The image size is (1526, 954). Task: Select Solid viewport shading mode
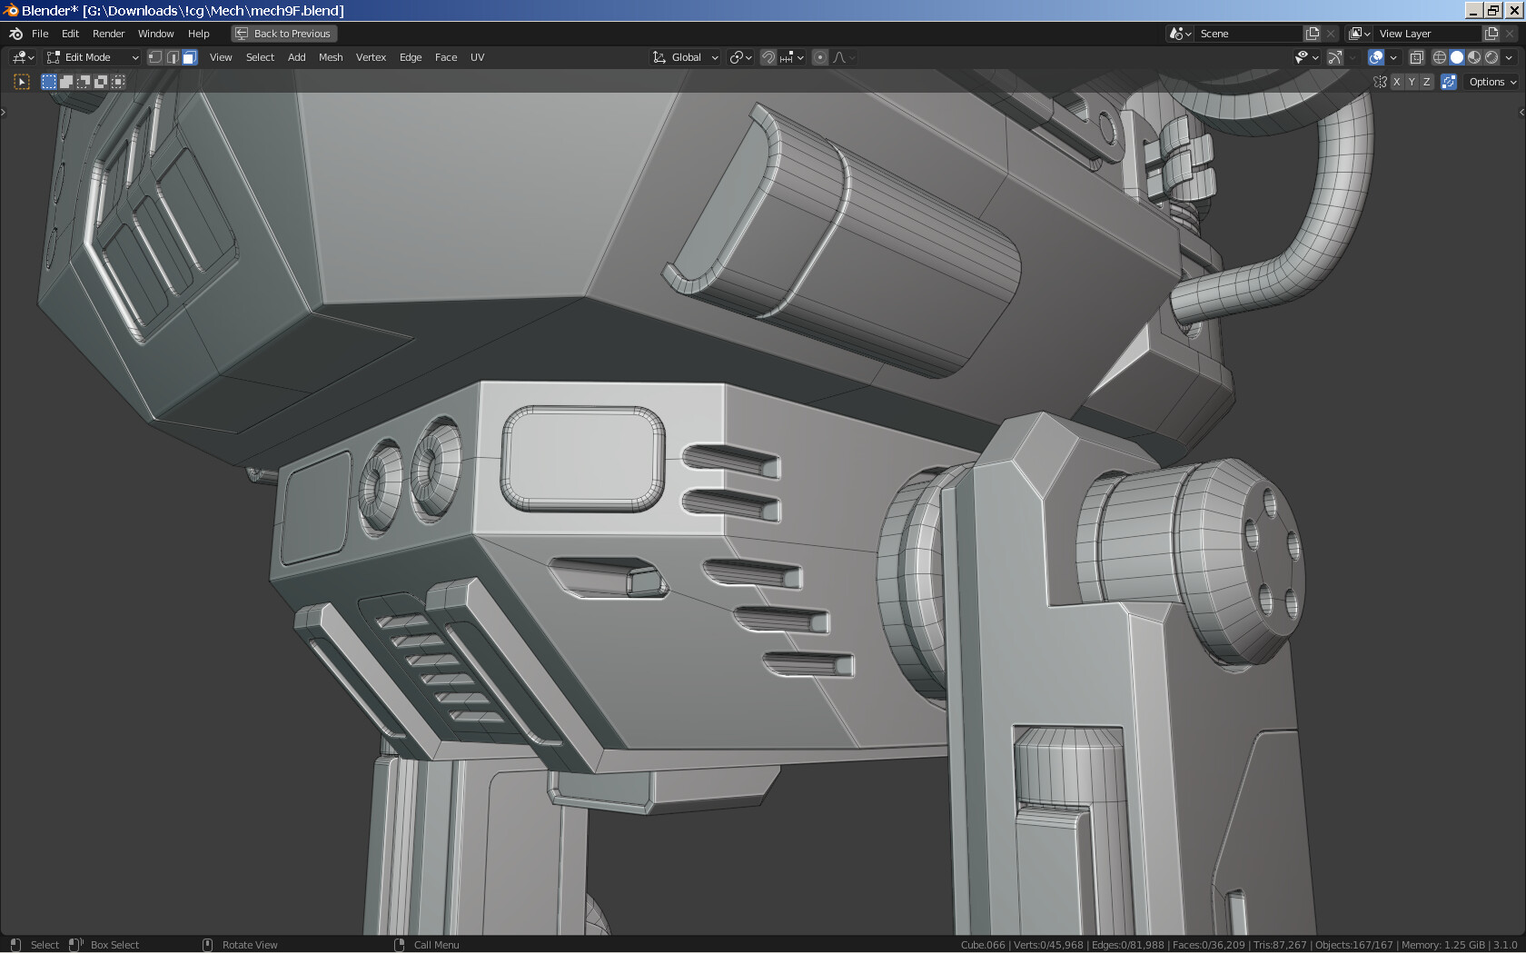[x=1456, y=57]
